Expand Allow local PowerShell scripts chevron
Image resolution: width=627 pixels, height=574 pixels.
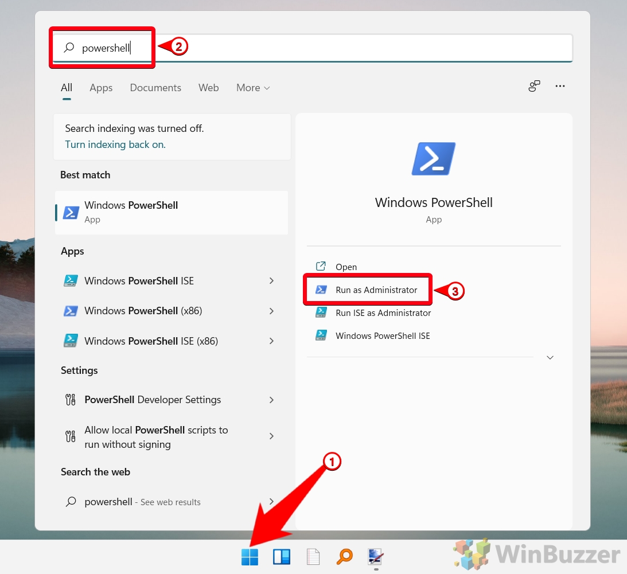[271, 436]
